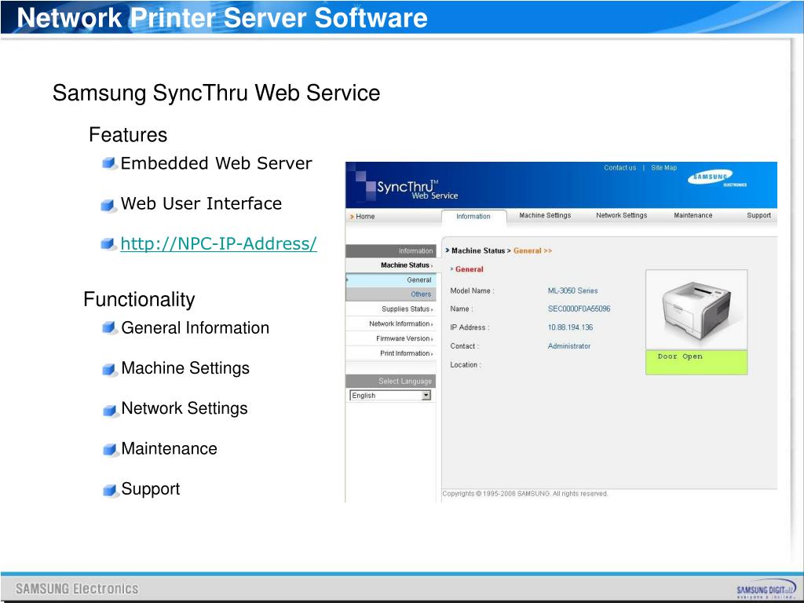Switch to the Machine Settings tab

click(545, 215)
